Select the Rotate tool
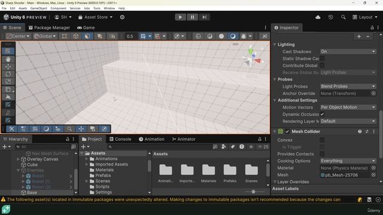The height and width of the screenshot is (215, 383). (8, 74)
